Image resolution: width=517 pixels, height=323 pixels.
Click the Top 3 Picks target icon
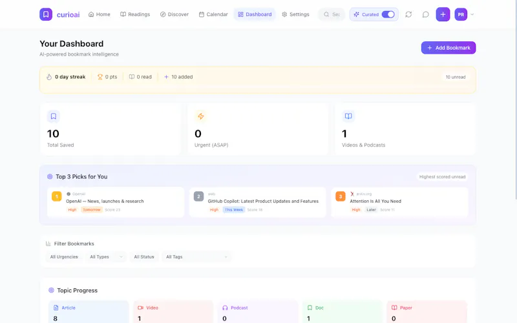click(50, 176)
